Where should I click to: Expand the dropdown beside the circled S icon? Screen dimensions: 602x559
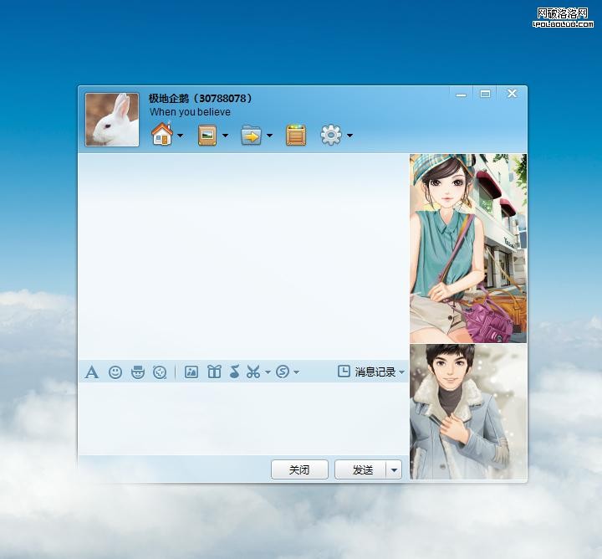click(x=296, y=372)
